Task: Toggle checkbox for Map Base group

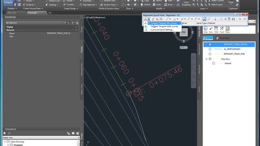Action: (x=210, y=59)
